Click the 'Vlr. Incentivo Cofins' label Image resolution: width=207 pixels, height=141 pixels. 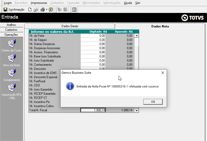pyautogui.click(x=41, y=106)
